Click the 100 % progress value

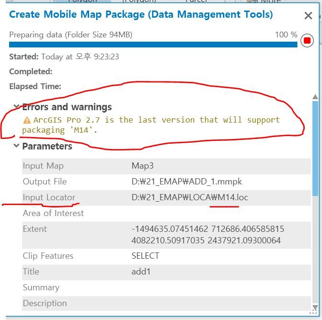point(286,34)
